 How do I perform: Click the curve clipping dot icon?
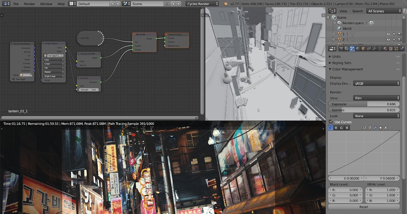tap(380, 128)
